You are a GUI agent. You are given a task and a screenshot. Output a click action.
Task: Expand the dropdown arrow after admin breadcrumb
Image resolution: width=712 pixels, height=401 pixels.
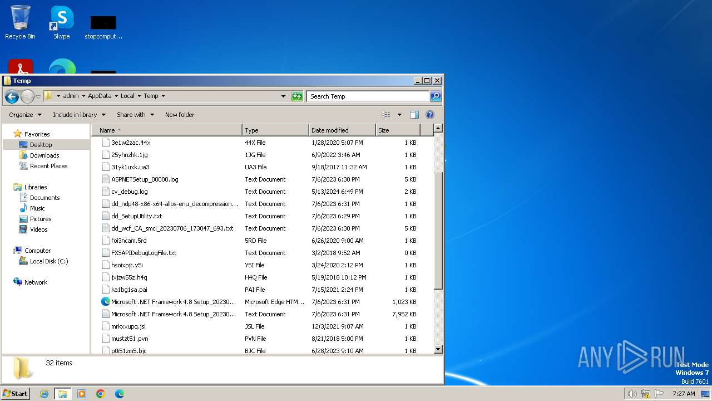point(83,96)
